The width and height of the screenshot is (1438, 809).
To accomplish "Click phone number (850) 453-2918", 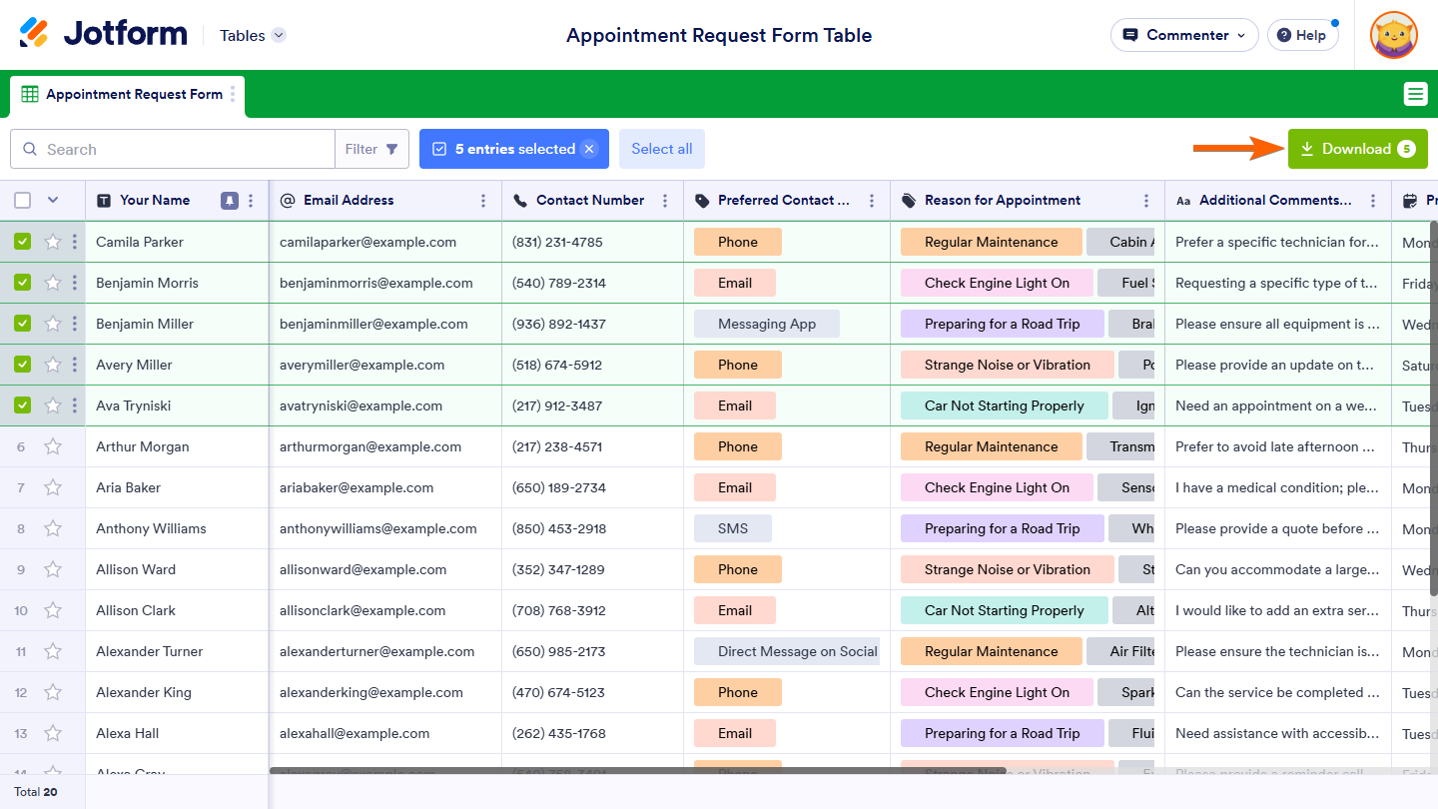I will click(559, 528).
